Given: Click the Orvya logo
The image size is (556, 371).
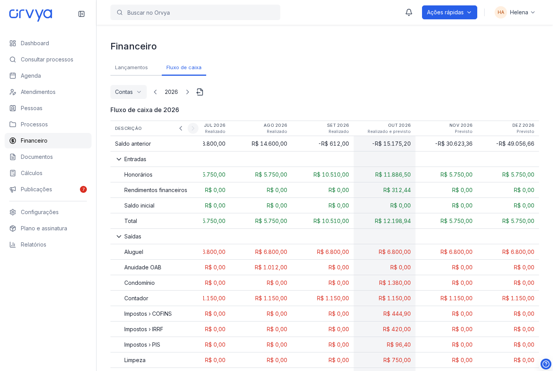Looking at the screenshot, I should [31, 15].
